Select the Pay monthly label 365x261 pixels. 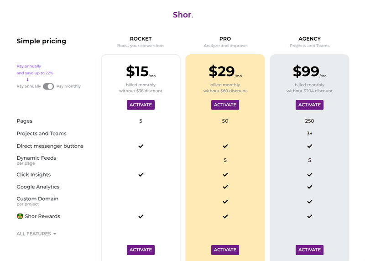68,86
